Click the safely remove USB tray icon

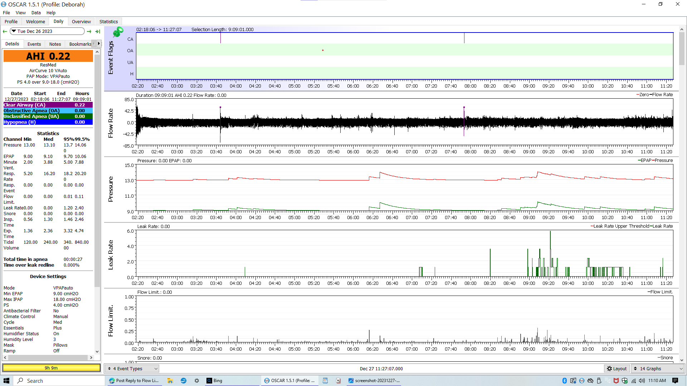[x=599, y=381]
